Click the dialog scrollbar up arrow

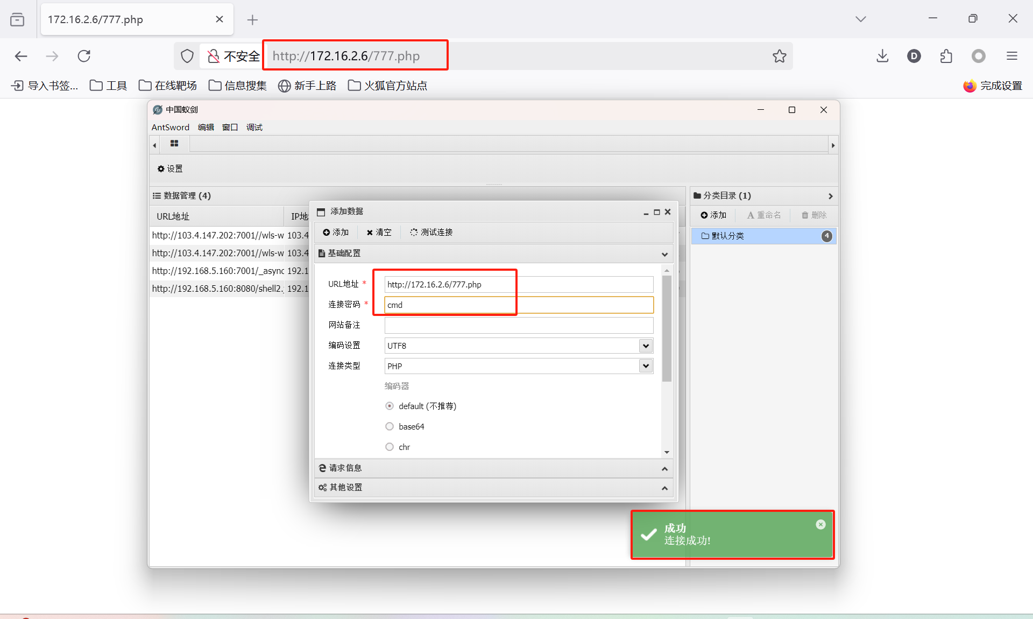coord(667,271)
